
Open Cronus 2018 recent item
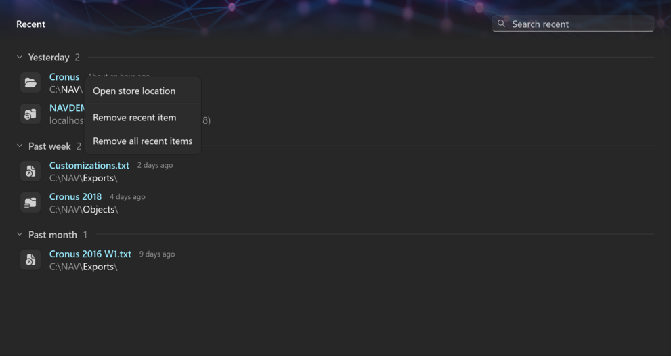coord(75,197)
